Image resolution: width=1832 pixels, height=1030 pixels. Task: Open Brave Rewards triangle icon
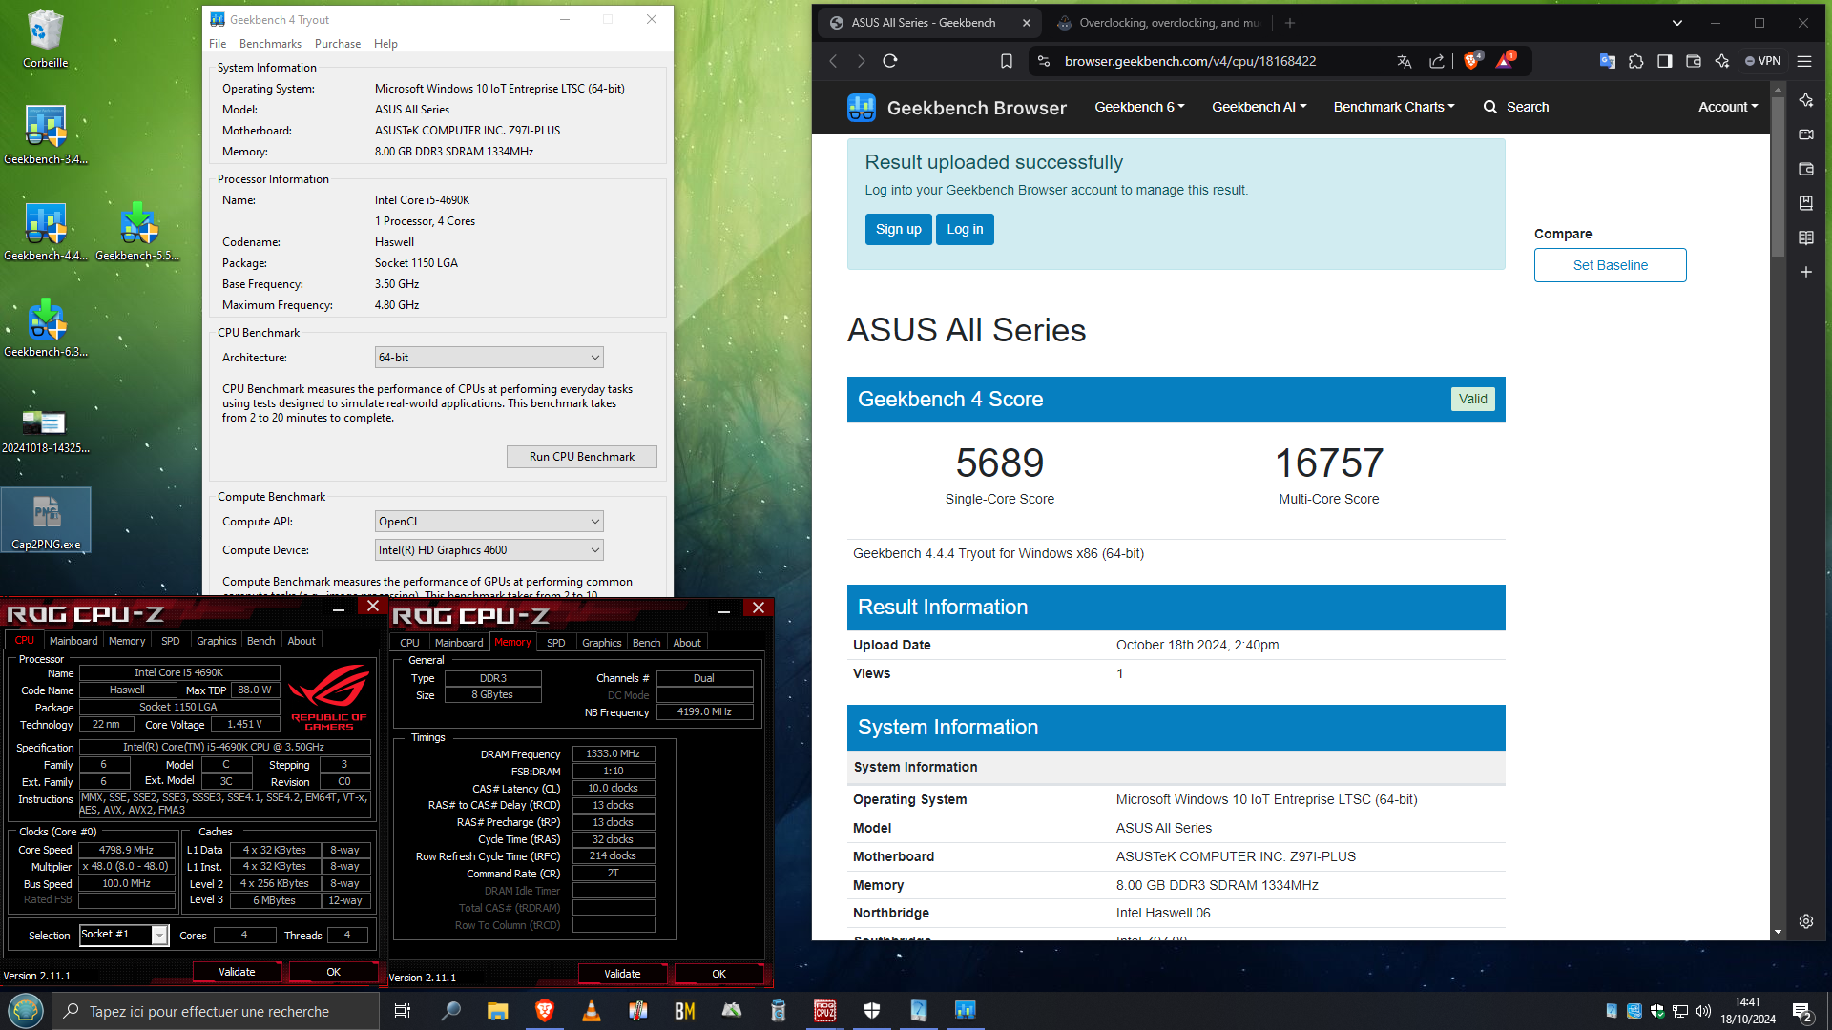[x=1505, y=60]
